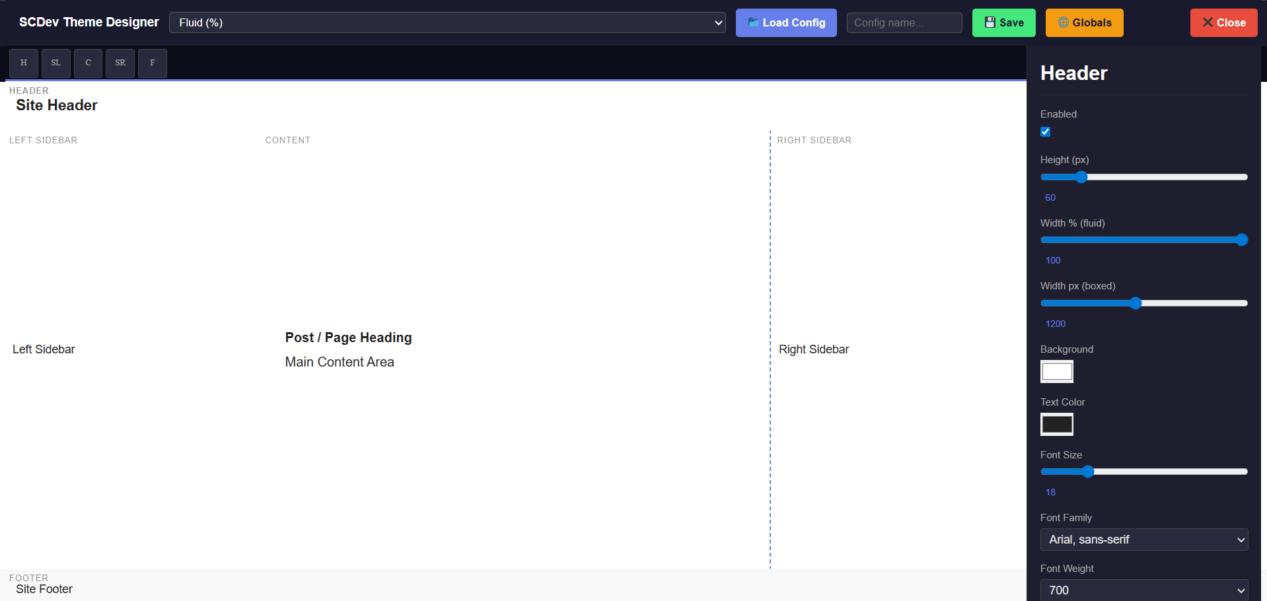This screenshot has width=1267, height=601.
Task: Select the SR right sidebar button
Action: [x=120, y=63]
